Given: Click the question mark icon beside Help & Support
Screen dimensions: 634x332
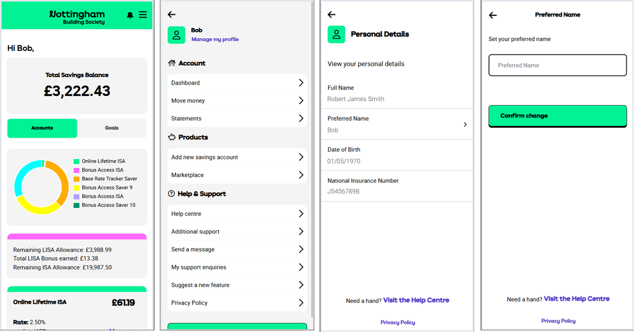Looking at the screenshot, I should coord(171,193).
